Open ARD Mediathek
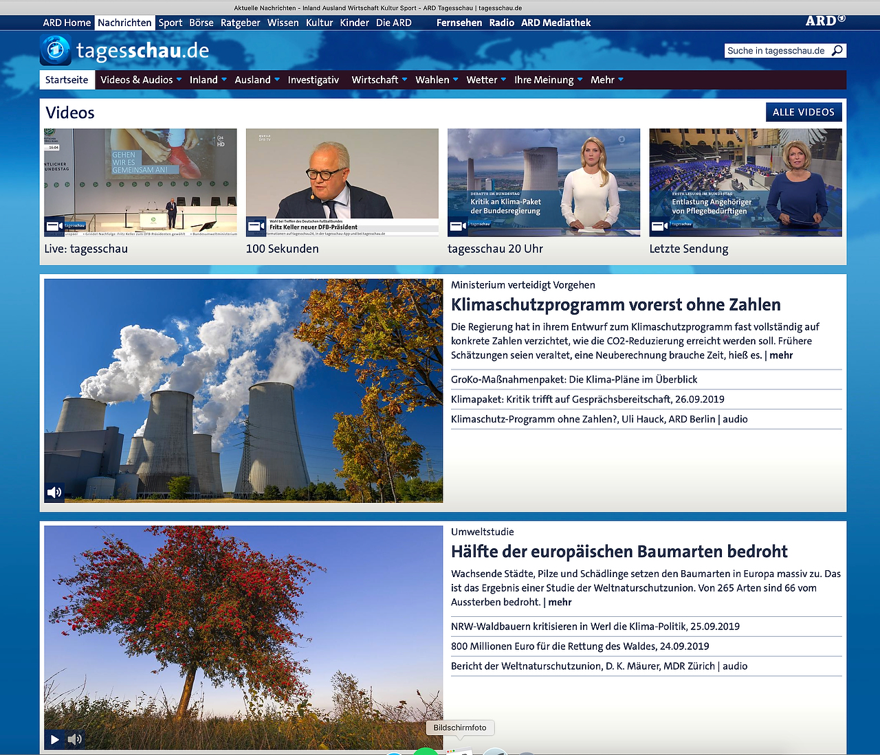Image resolution: width=880 pixels, height=755 pixels. (x=556, y=23)
